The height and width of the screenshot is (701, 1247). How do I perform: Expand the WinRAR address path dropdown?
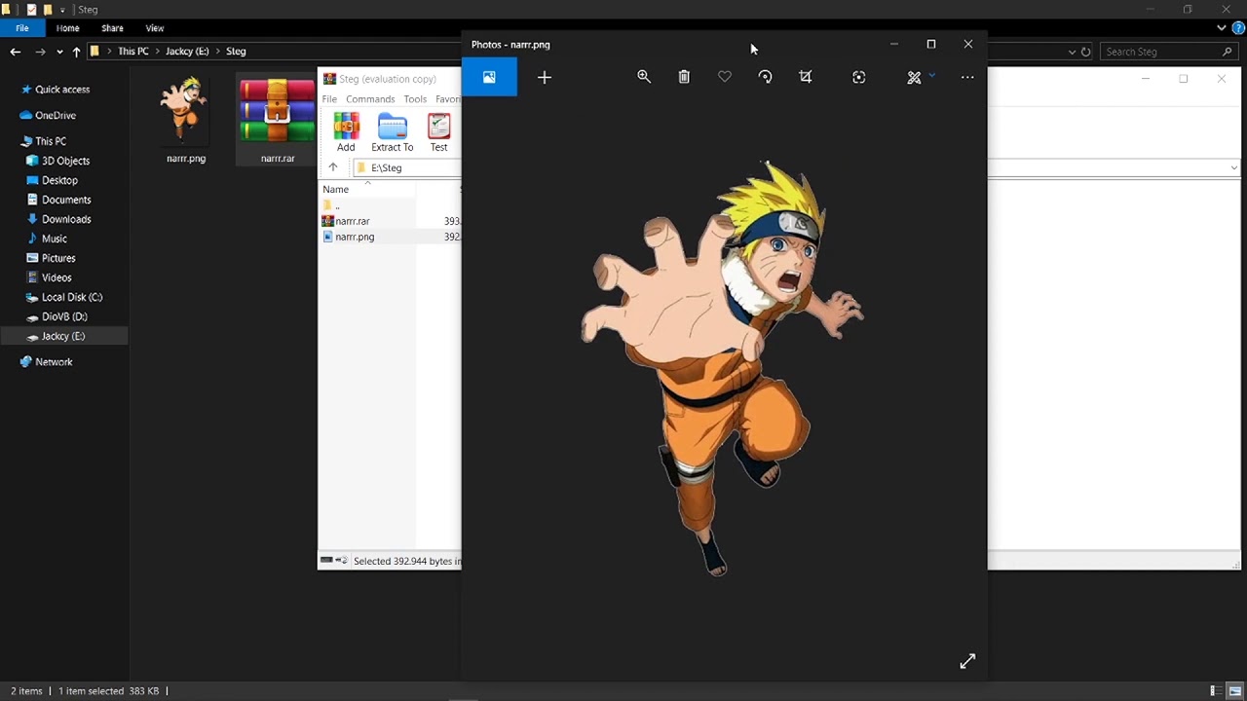click(1233, 167)
